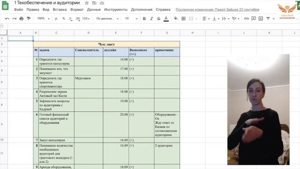Click the move to folder icon
This screenshot has width=300, height=169.
pyautogui.click(x=94, y=3)
